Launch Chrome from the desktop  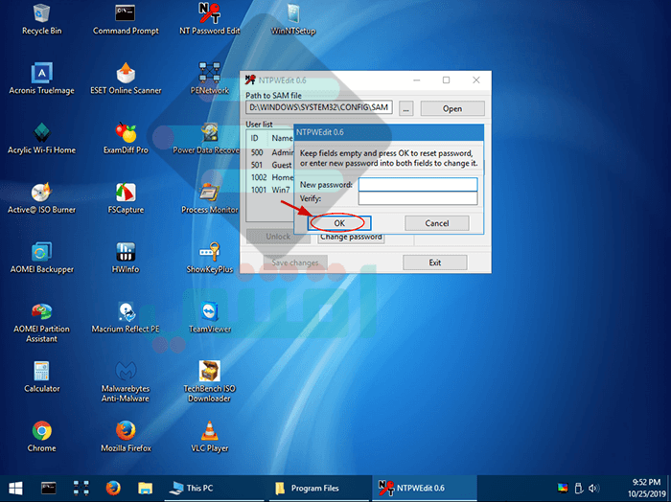[41, 437]
